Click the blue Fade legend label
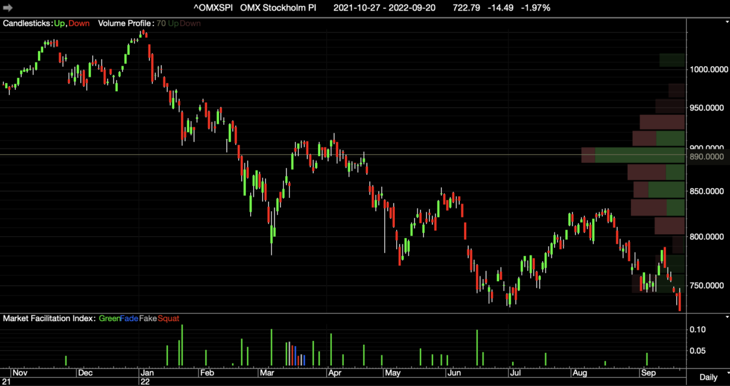The image size is (730, 386). [130, 319]
